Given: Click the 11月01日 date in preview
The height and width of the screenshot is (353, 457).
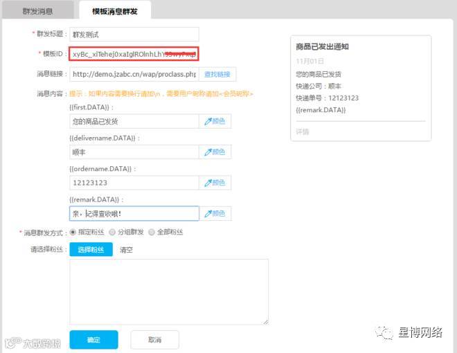Looking at the screenshot, I should pos(310,61).
